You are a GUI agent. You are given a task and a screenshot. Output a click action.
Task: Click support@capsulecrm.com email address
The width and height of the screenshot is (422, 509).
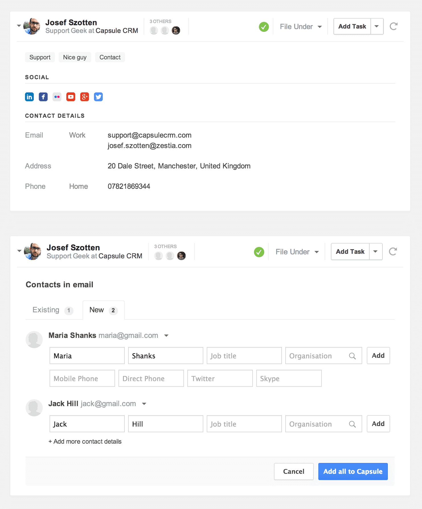(149, 135)
